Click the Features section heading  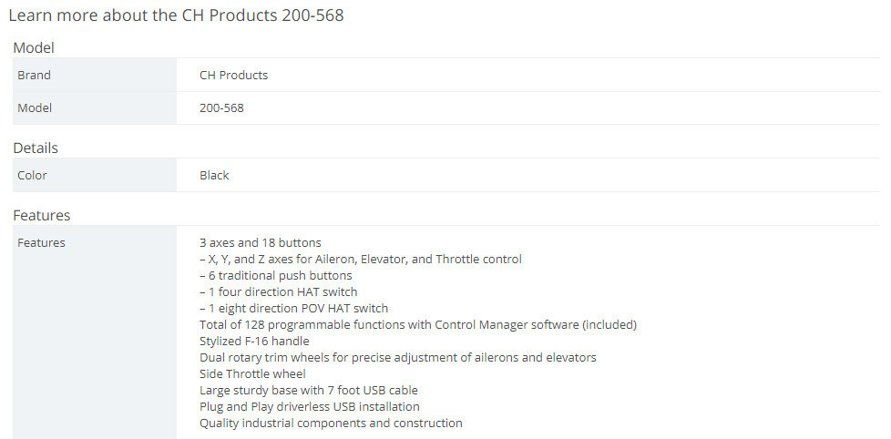click(x=42, y=216)
